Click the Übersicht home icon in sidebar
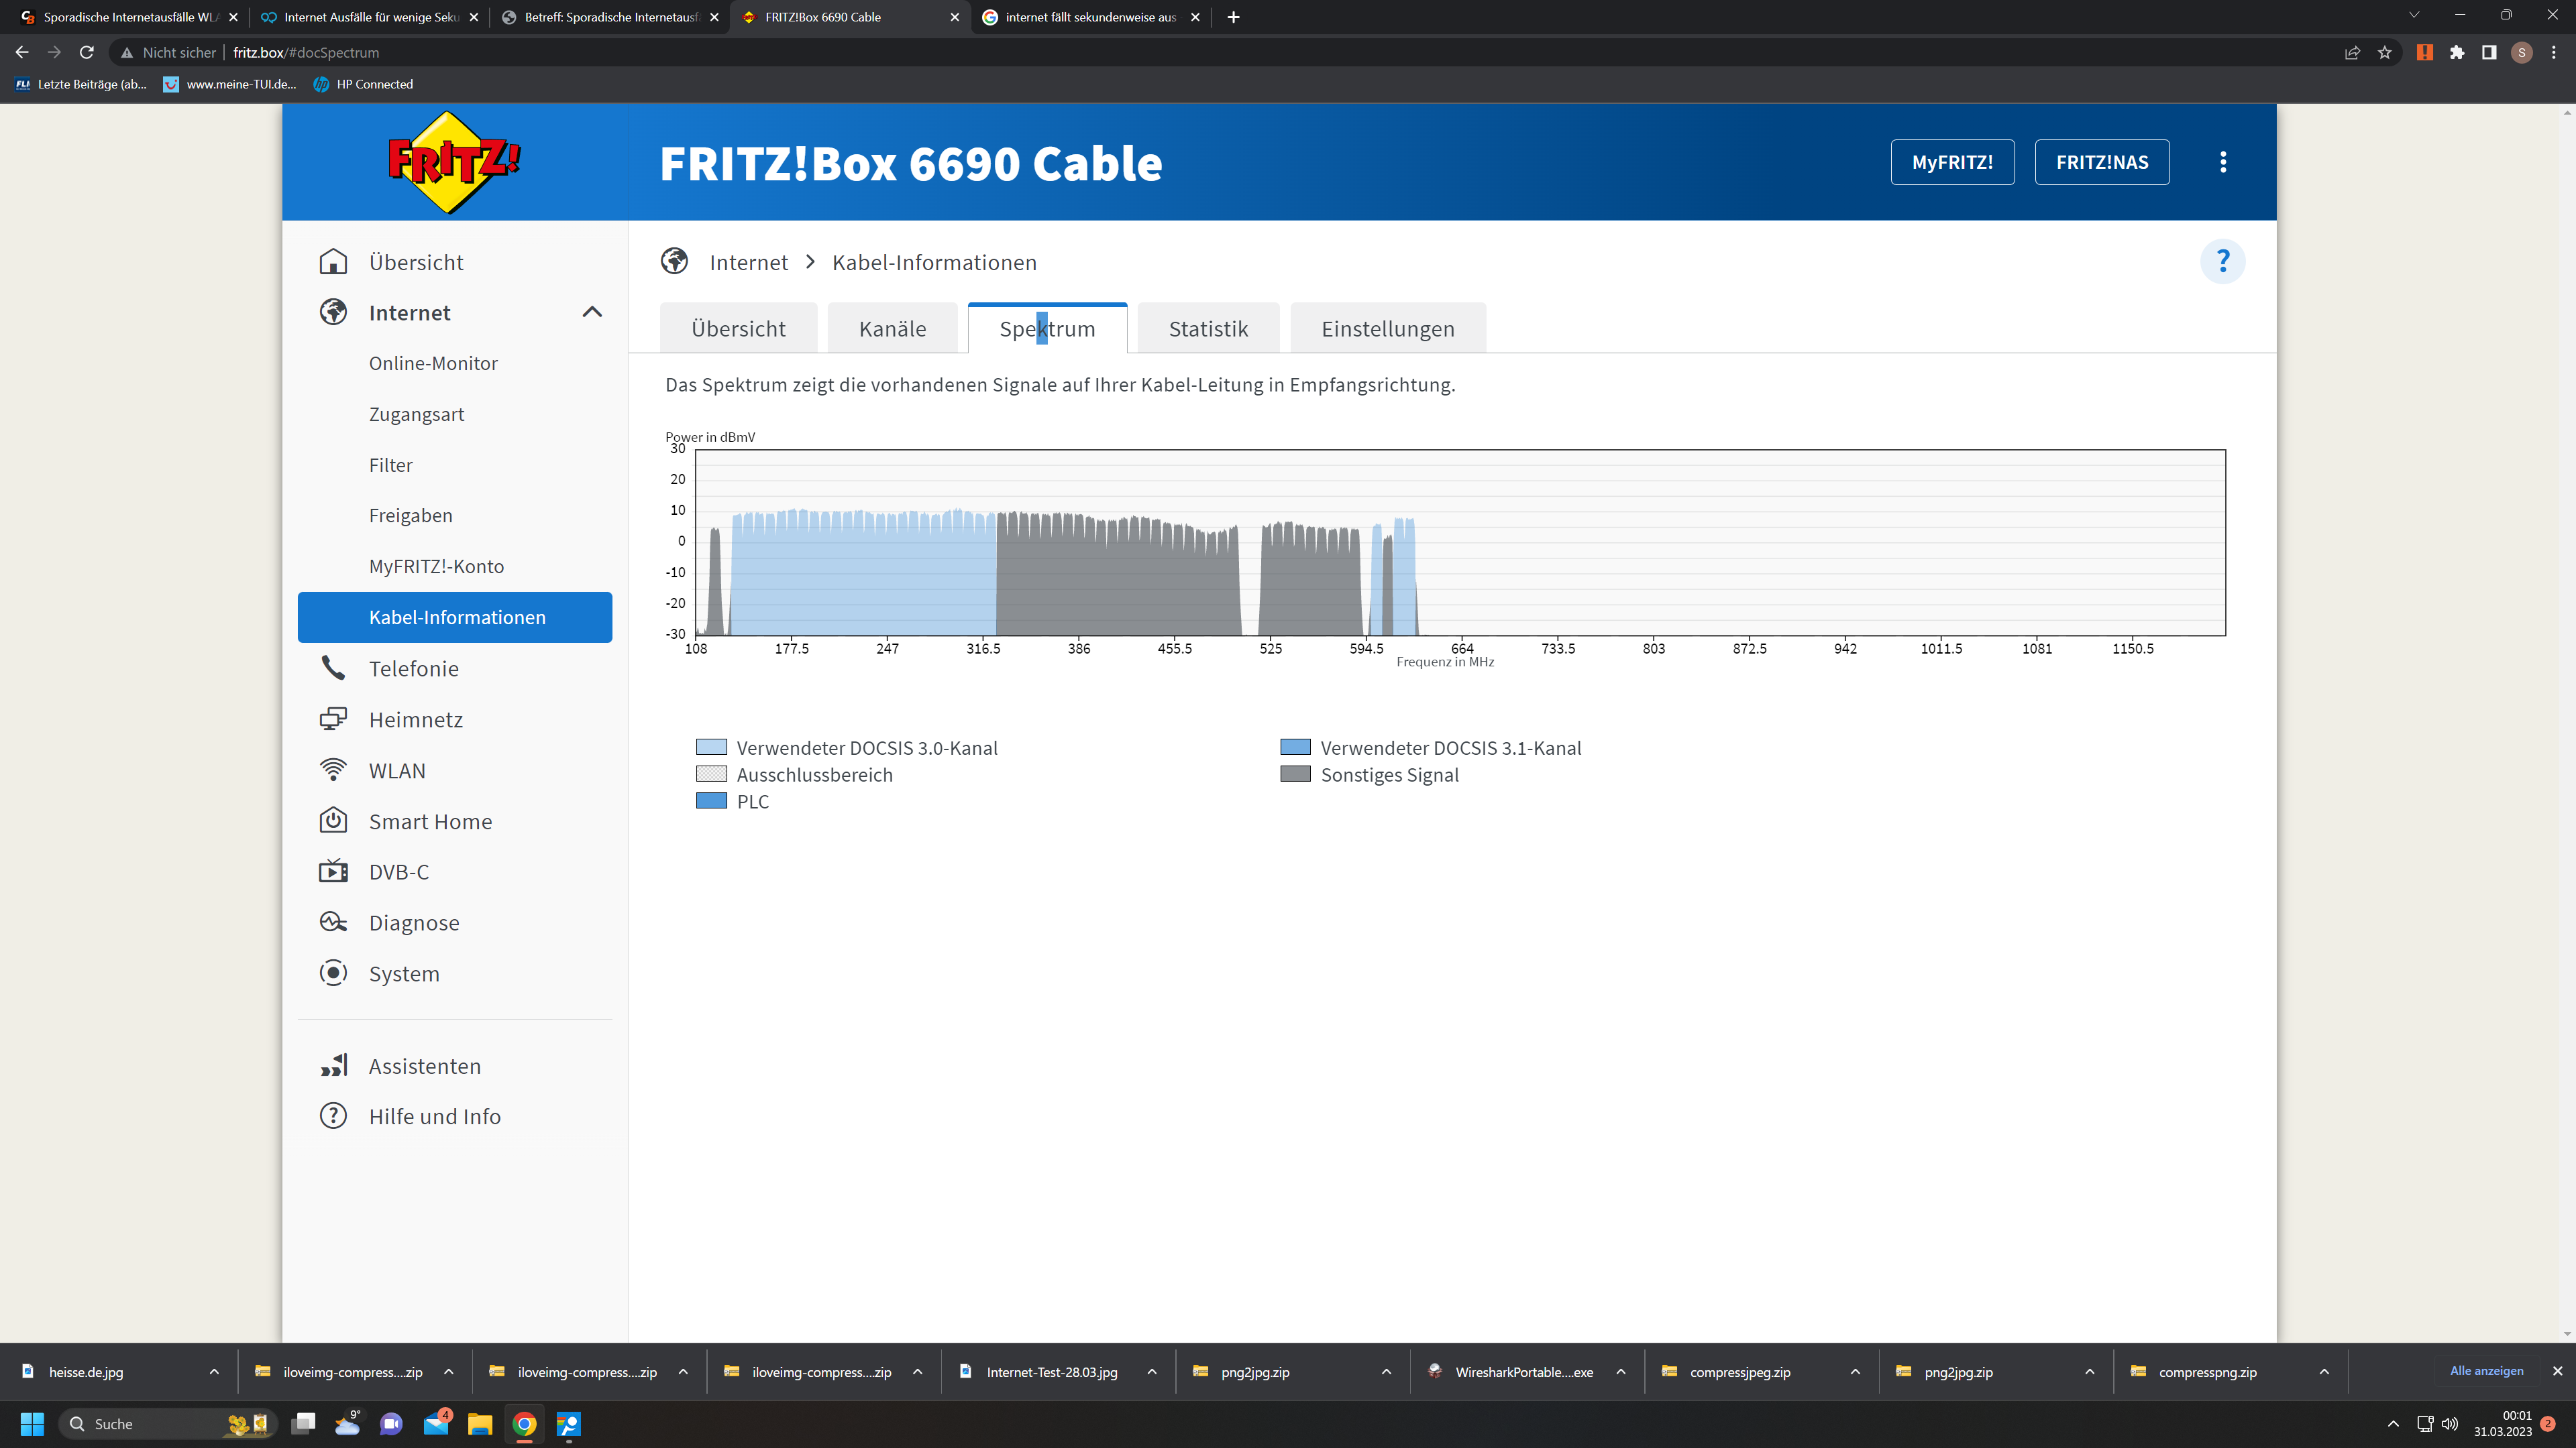This screenshot has height=1448, width=2576. click(333, 262)
